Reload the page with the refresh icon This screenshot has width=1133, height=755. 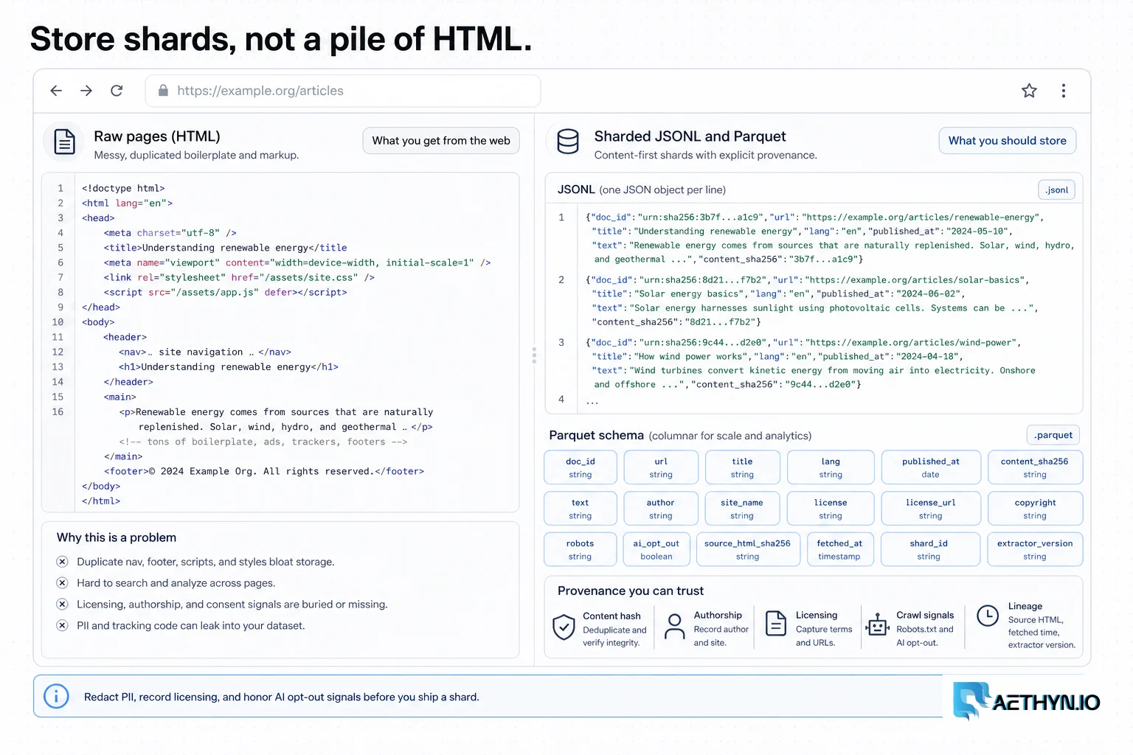click(117, 91)
